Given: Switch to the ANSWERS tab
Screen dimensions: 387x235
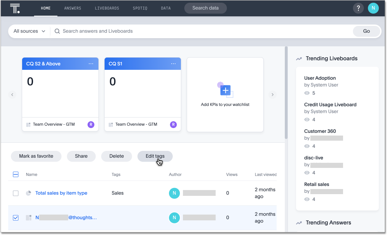Looking at the screenshot, I should [73, 8].
